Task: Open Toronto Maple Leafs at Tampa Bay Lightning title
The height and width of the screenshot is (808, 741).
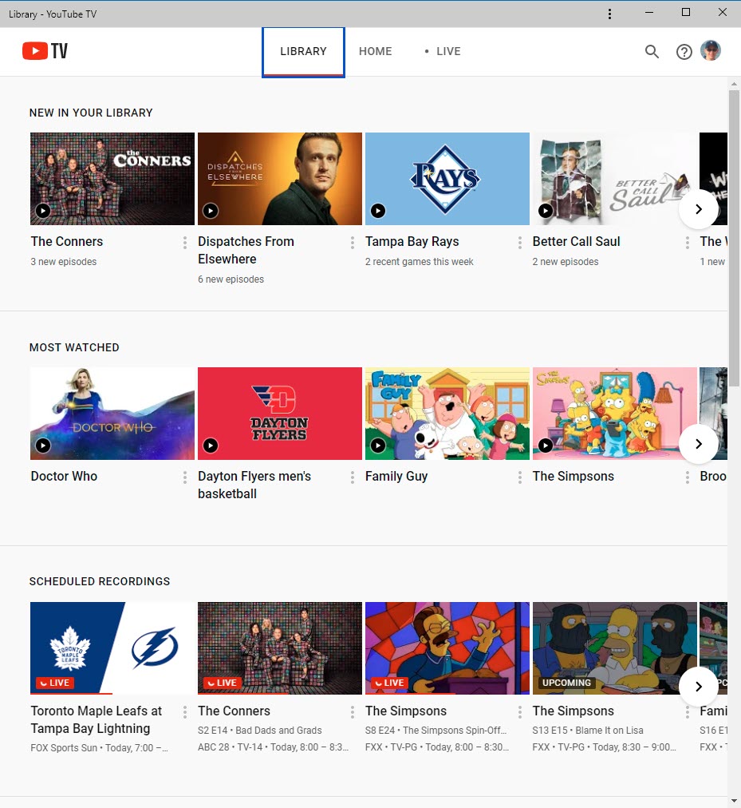Action: 97,719
